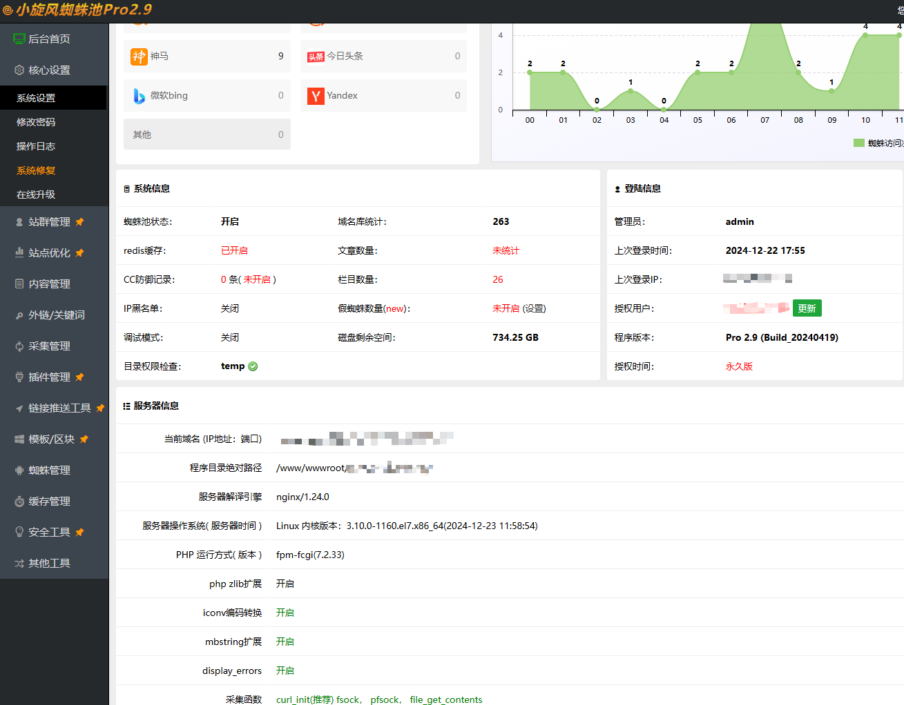Viewport: 904px width, 705px height.
Task: Click the gear icon beside 核心设置
Action: (x=19, y=70)
